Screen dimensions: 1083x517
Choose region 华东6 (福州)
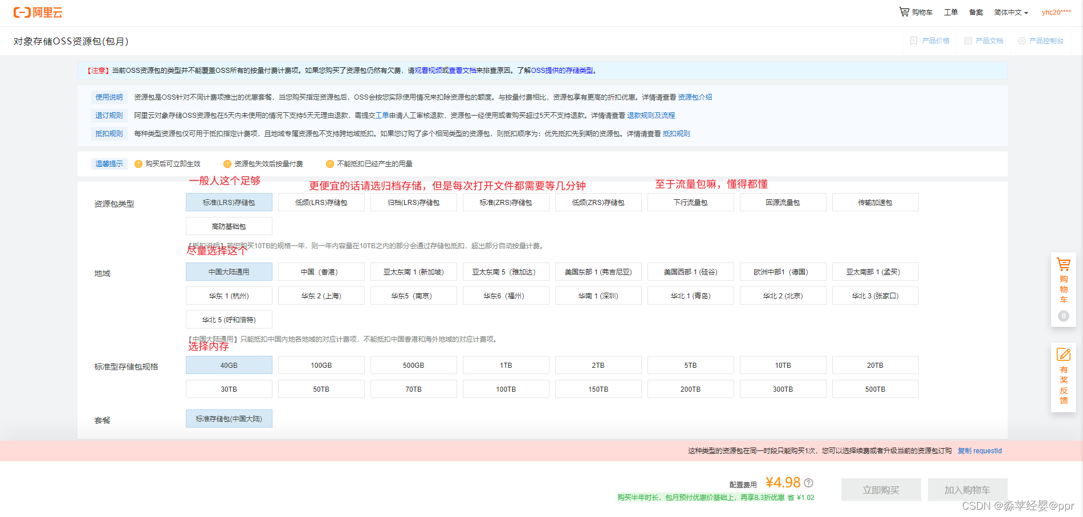[x=506, y=296]
